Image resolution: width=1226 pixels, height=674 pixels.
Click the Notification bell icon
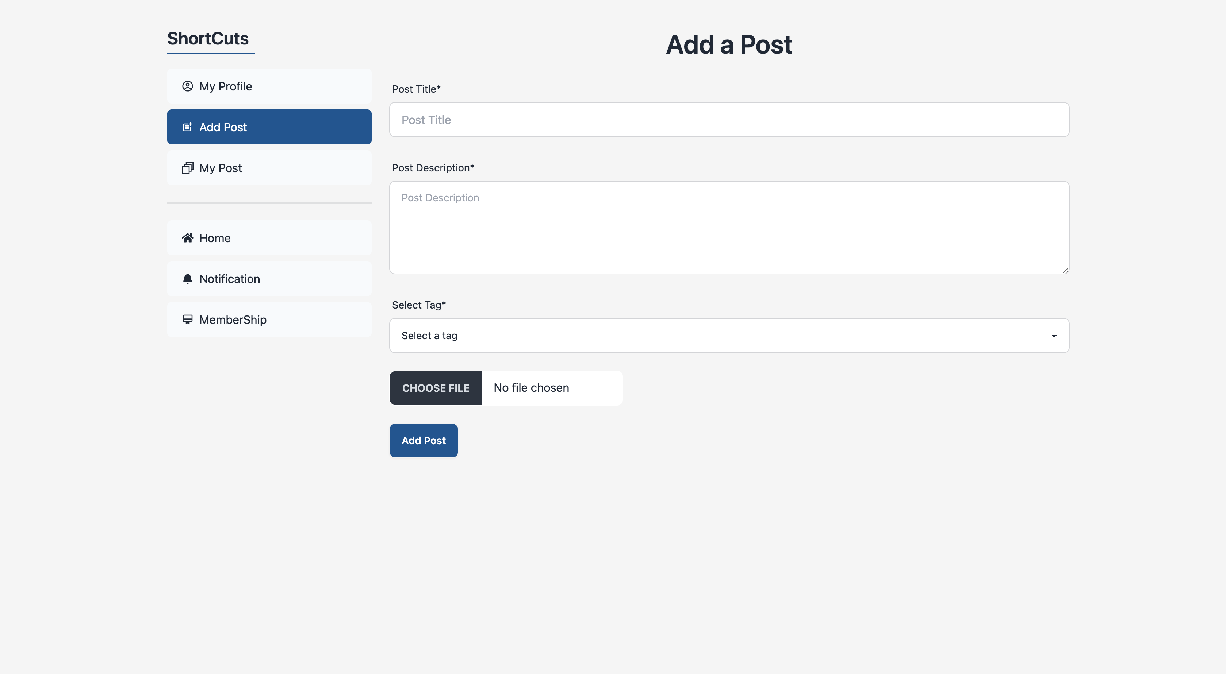coord(188,279)
